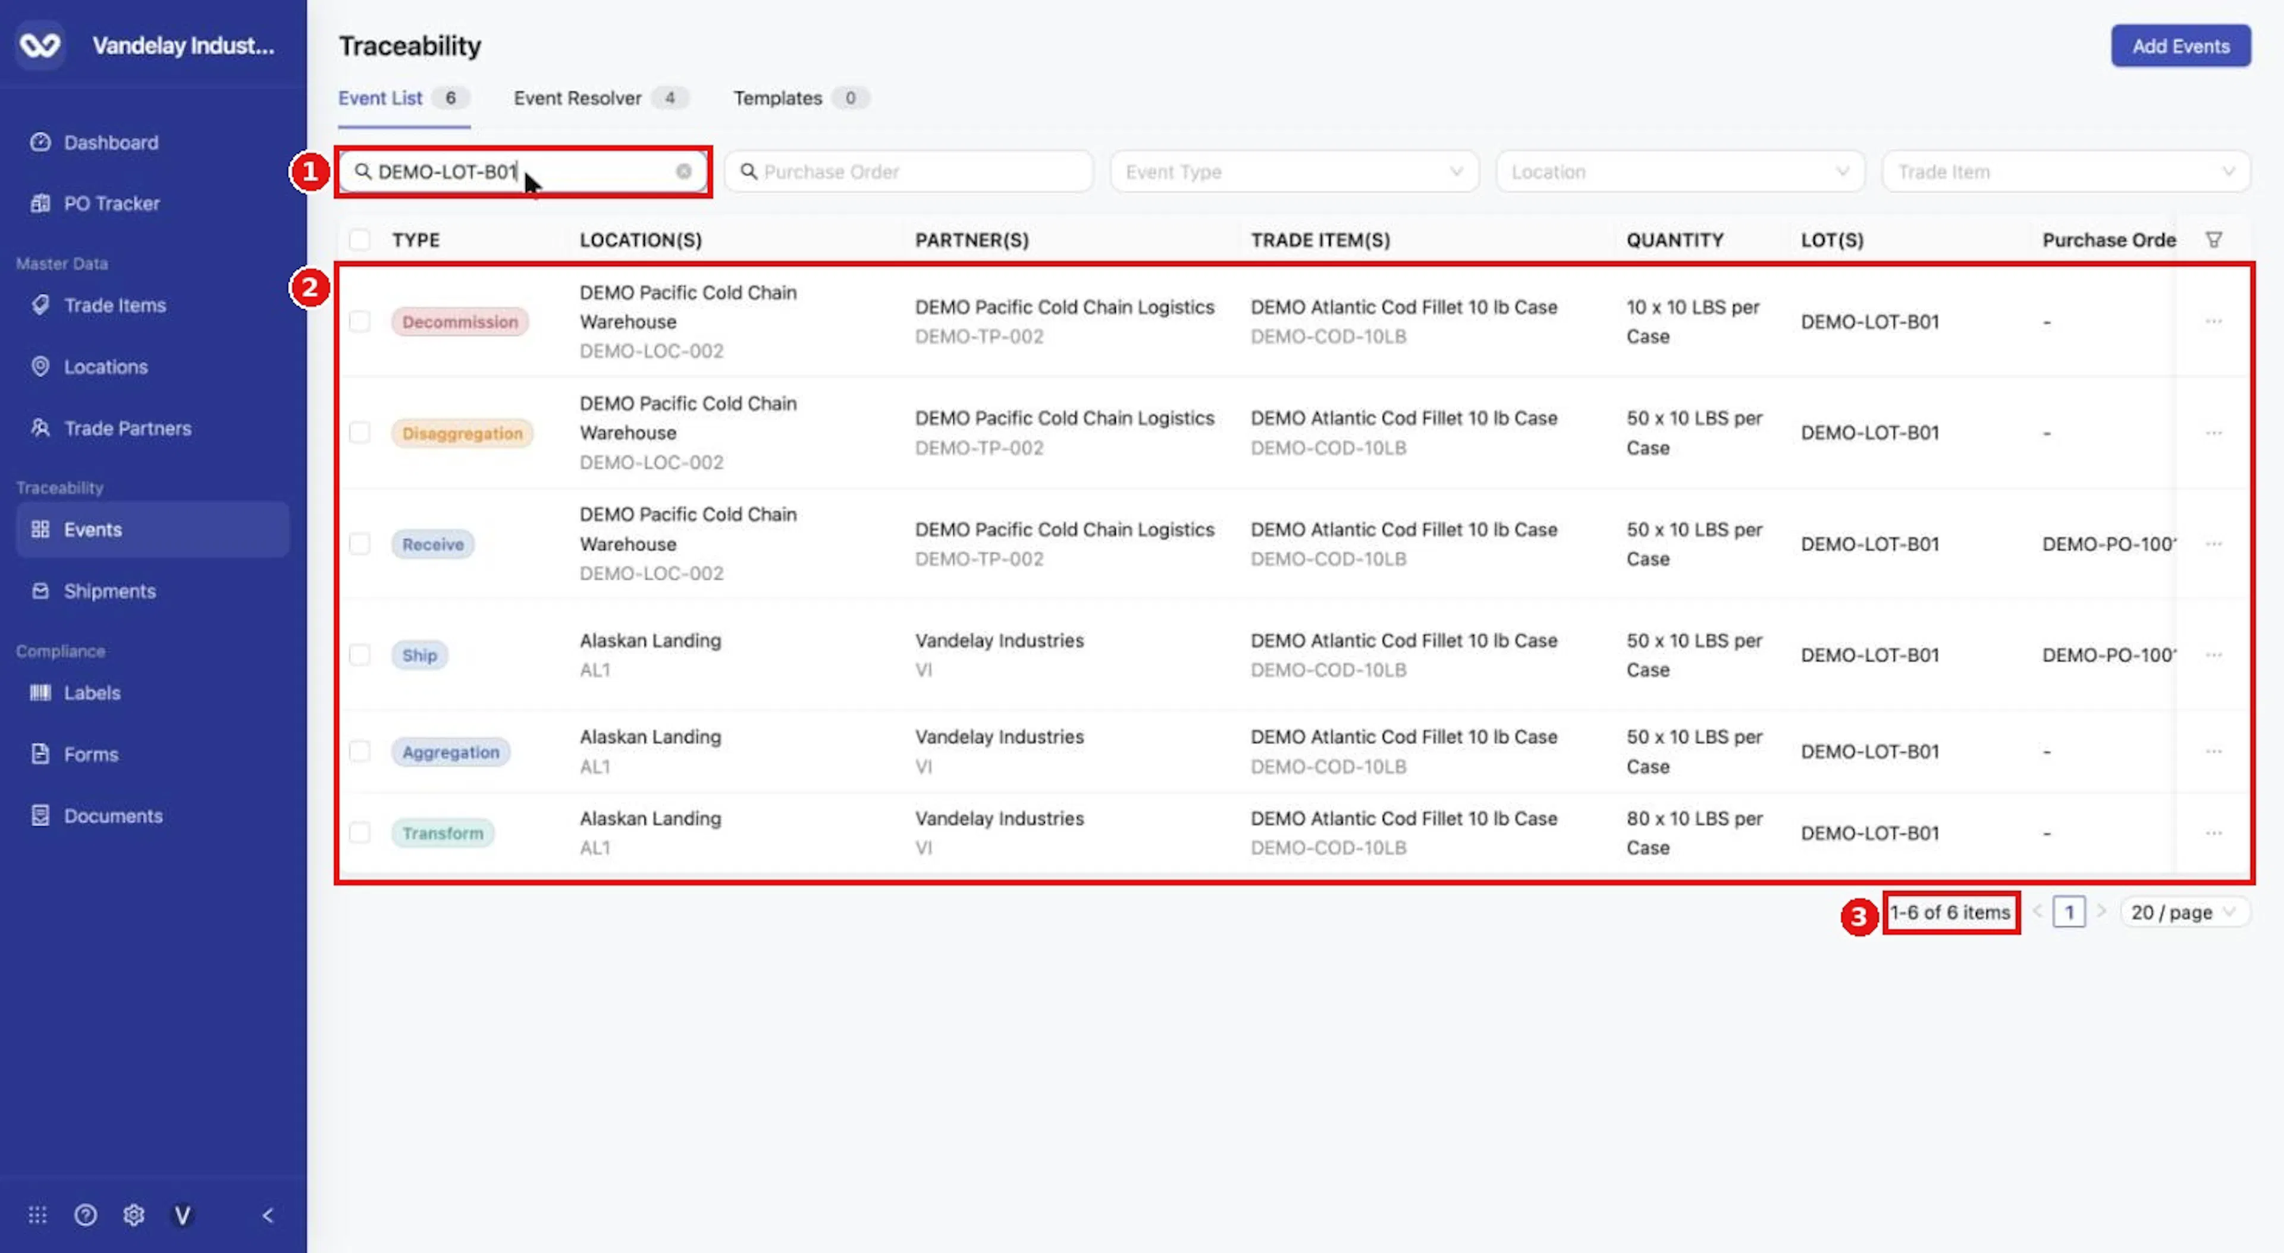The height and width of the screenshot is (1253, 2284).
Task: Open row actions for the Receive event
Action: click(x=2213, y=543)
